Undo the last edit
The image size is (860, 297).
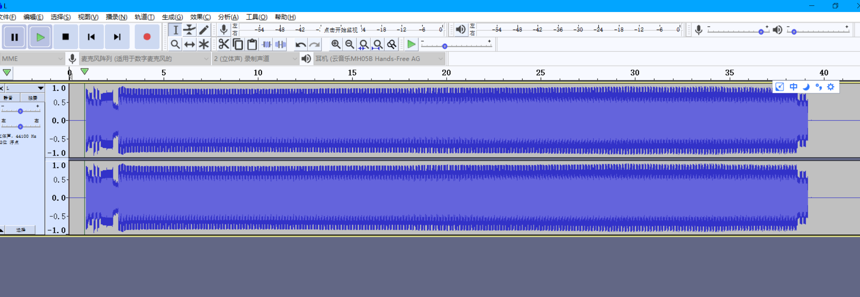pos(301,44)
